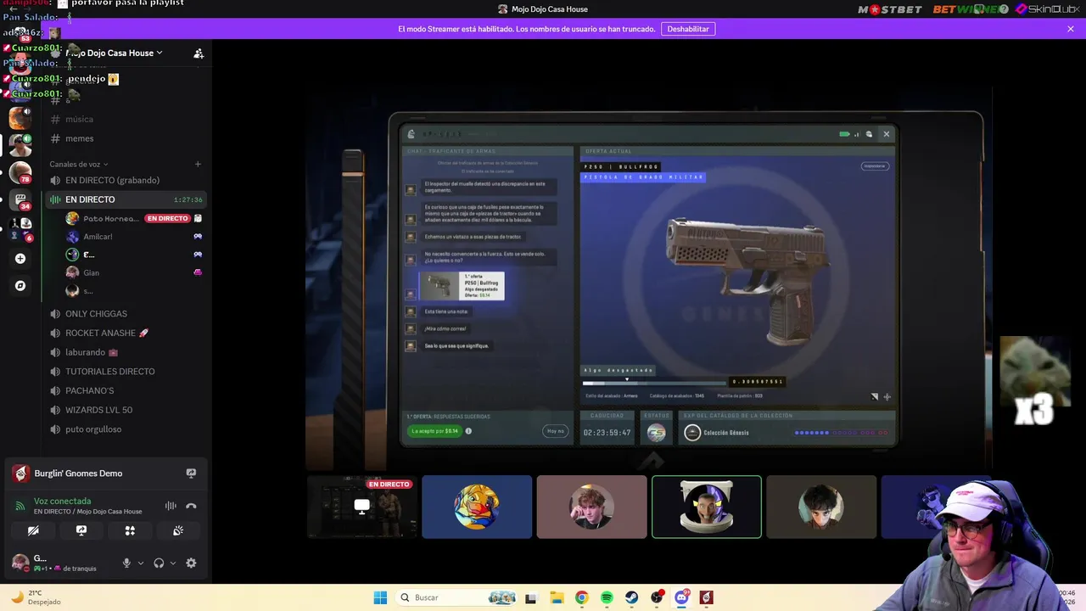Select user Gian in voice channel
Image resolution: width=1086 pixels, height=611 pixels.
tap(91, 272)
